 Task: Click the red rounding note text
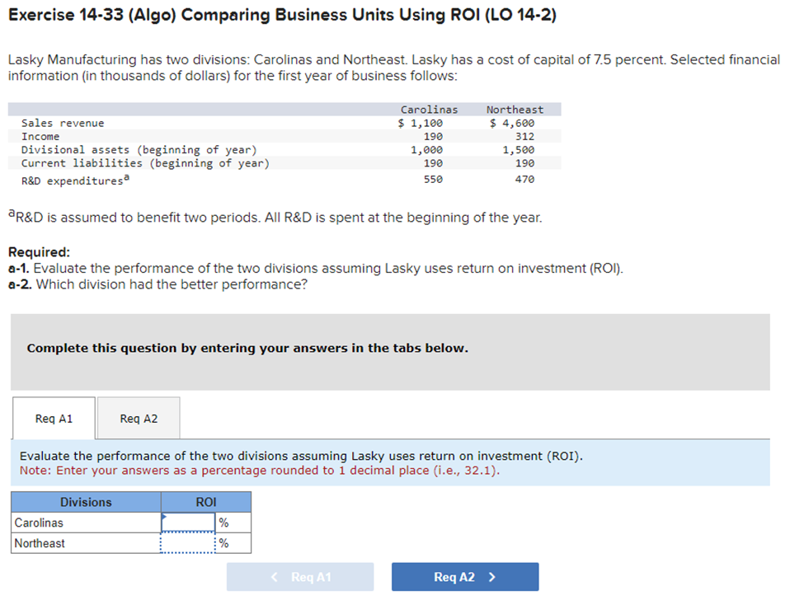click(272, 470)
